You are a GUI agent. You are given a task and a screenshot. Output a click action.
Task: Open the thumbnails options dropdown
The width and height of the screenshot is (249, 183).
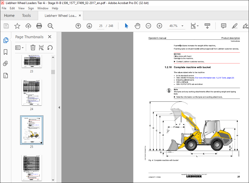point(19,48)
